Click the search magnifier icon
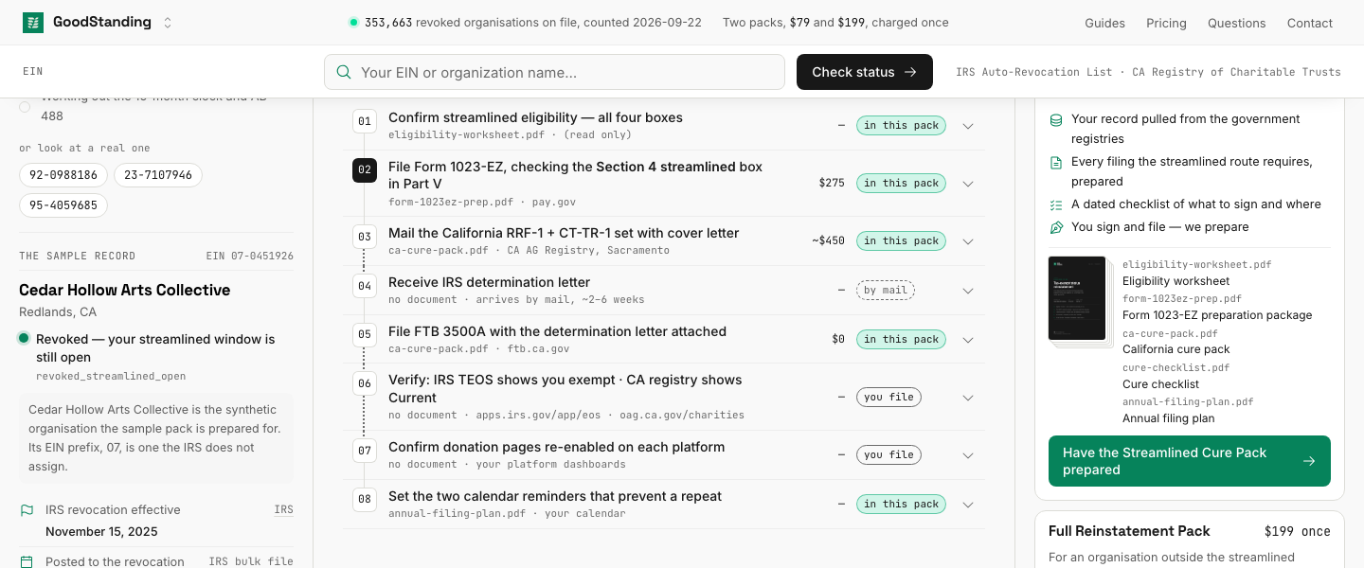Screen dimensions: 1364x568 point(344,72)
